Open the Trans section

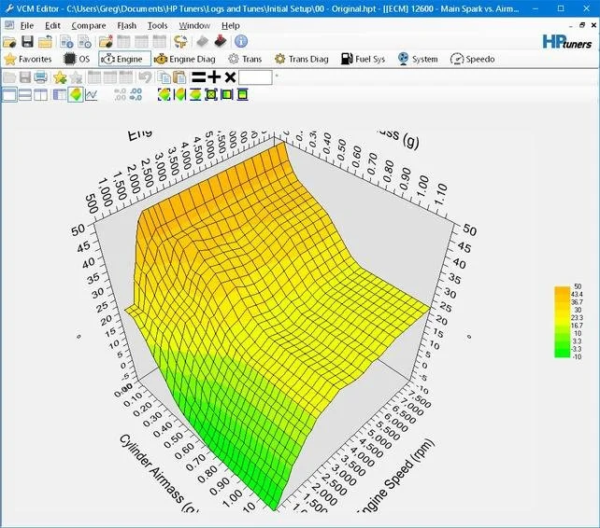point(245,59)
